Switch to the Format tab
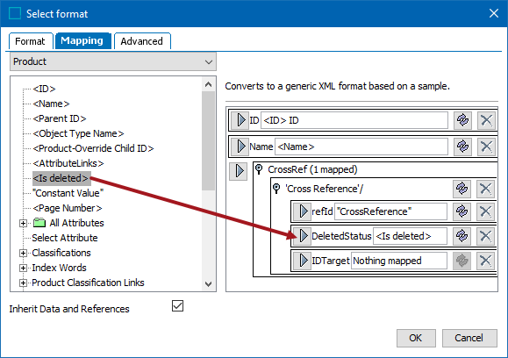The image size is (508, 358). (31, 41)
